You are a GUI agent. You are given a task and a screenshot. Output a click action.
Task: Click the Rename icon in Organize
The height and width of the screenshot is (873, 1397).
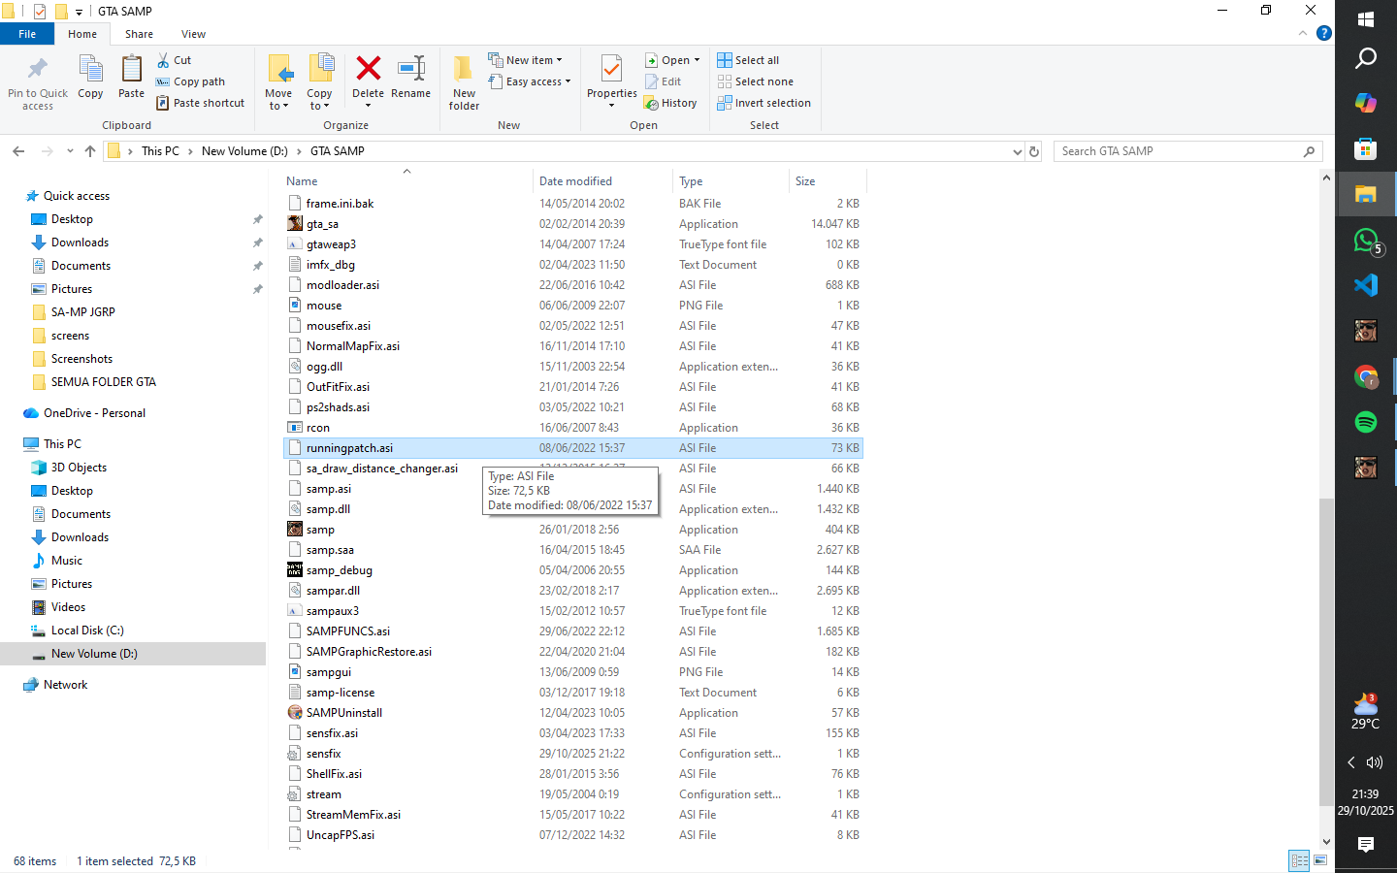(x=411, y=69)
